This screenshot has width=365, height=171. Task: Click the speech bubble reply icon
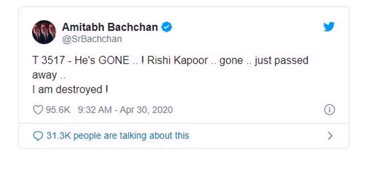click(38, 136)
